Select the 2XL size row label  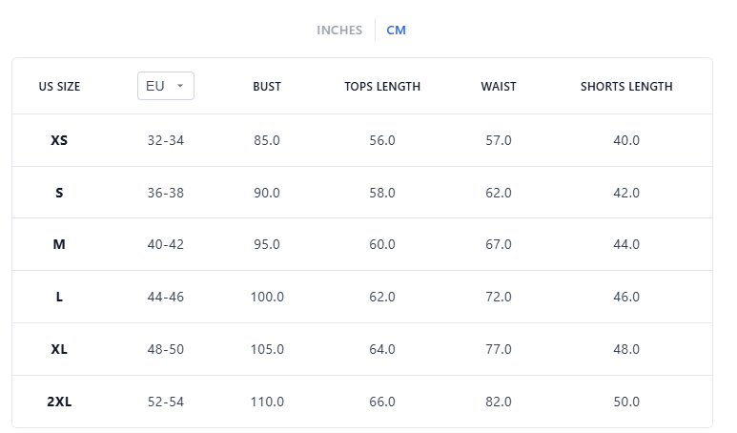(59, 402)
